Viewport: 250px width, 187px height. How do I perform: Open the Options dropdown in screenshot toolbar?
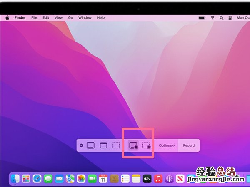[x=167, y=145]
